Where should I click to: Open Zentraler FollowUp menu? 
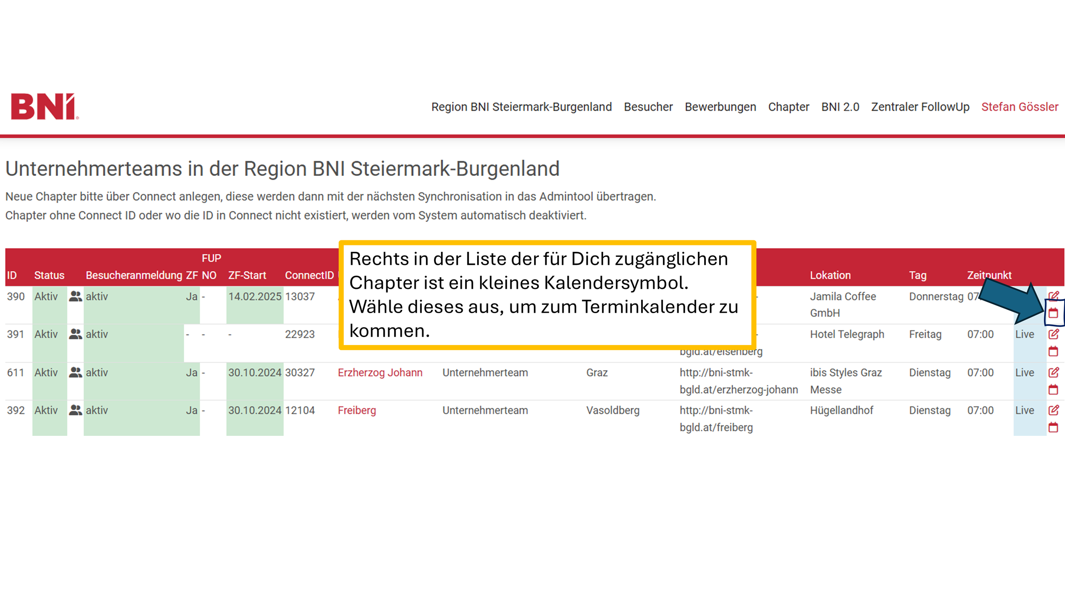coord(920,107)
